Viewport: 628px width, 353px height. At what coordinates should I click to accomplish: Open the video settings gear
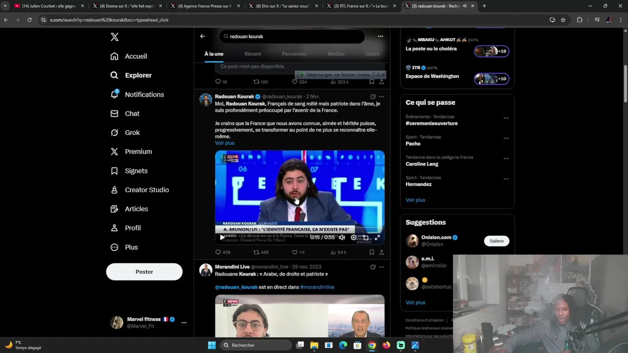354,237
